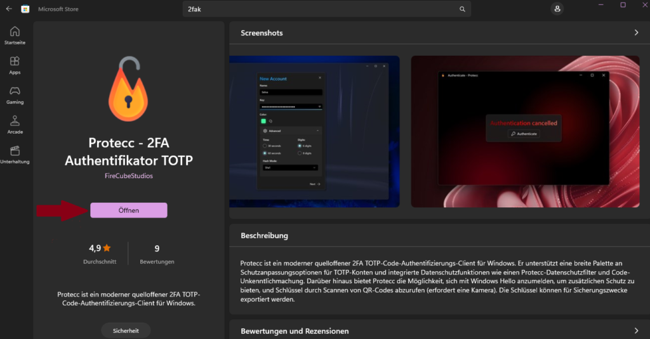Image resolution: width=650 pixels, height=339 pixels.
Task: Click the Screenshots heading
Action: click(x=262, y=33)
